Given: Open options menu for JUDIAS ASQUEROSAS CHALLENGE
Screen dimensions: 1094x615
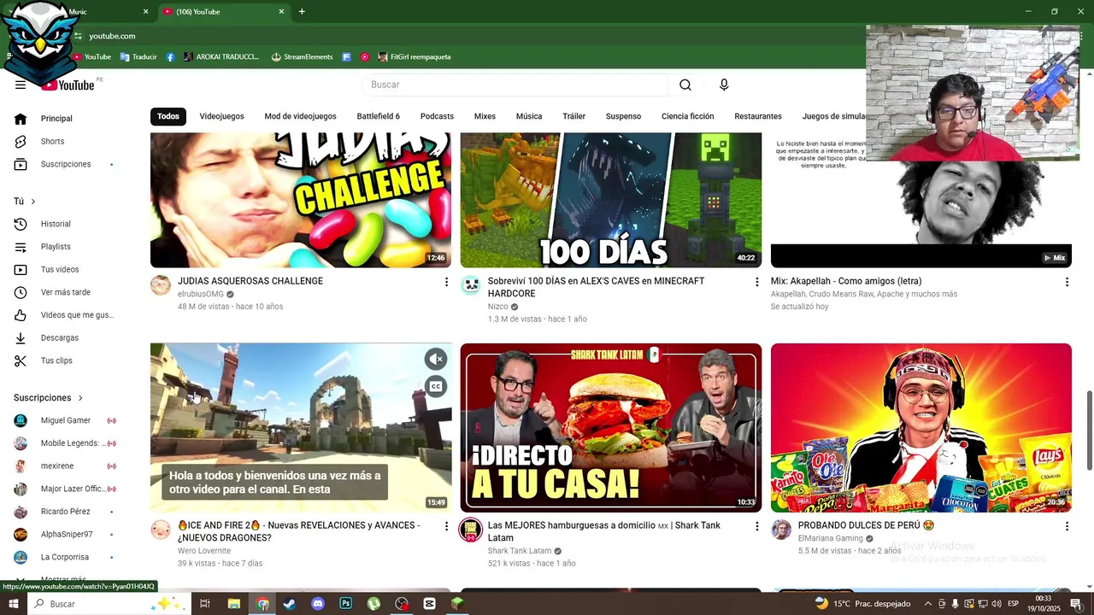Looking at the screenshot, I should pos(446,282).
